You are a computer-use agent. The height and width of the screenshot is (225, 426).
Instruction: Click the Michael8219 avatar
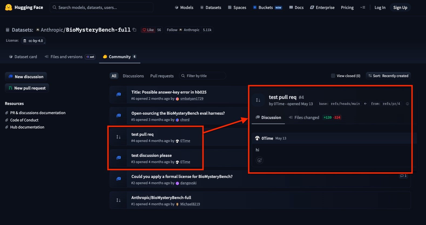tap(177, 204)
